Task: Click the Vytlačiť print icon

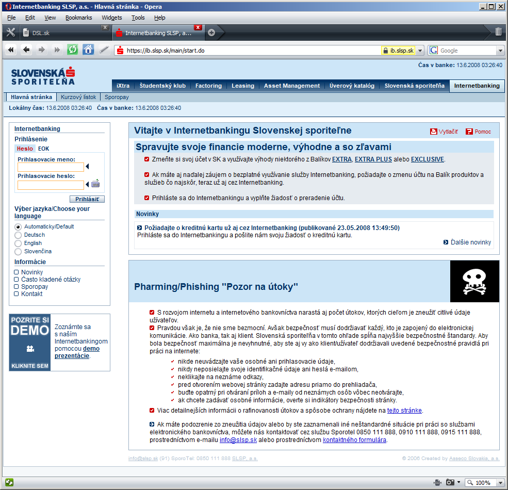Action: pyautogui.click(x=434, y=132)
